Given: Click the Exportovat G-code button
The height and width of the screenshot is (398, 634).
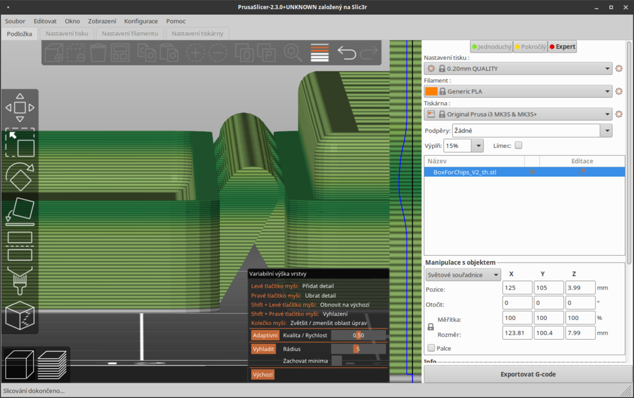Looking at the screenshot, I should tap(528, 374).
